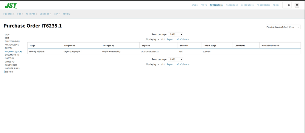This screenshot has width=305, height=133.
Task: Open Notes (0) in sidebar
Action: point(9,58)
